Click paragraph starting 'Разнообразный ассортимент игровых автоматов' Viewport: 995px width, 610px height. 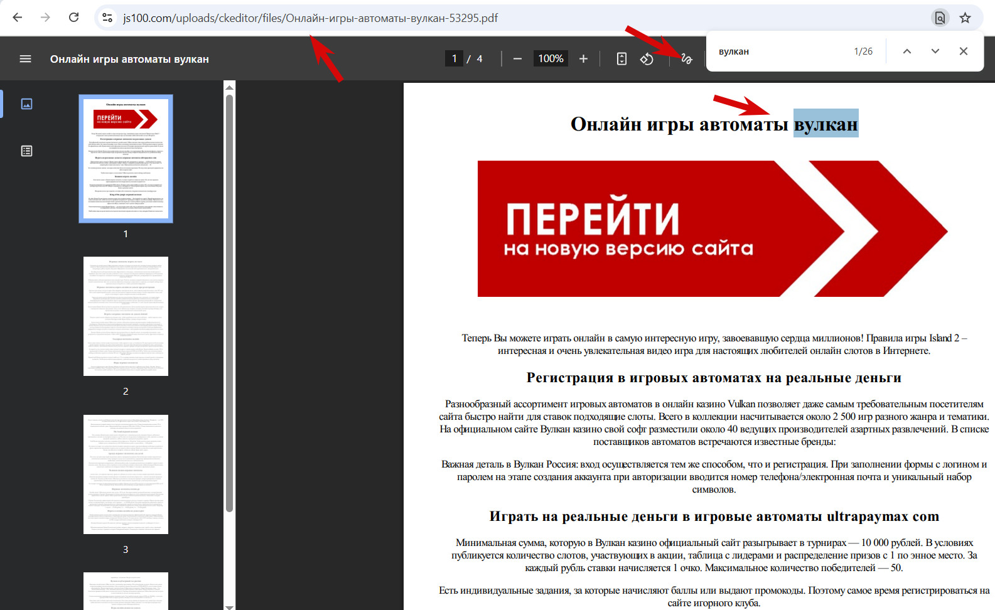(714, 423)
